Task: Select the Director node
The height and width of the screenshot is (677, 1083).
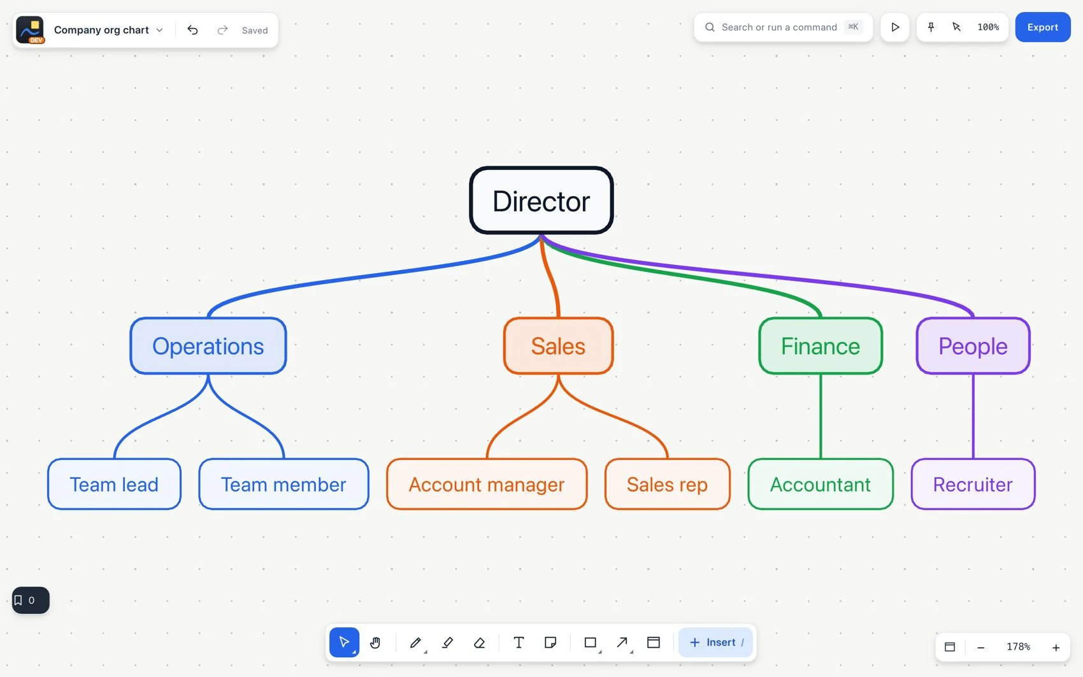Action: click(x=541, y=201)
